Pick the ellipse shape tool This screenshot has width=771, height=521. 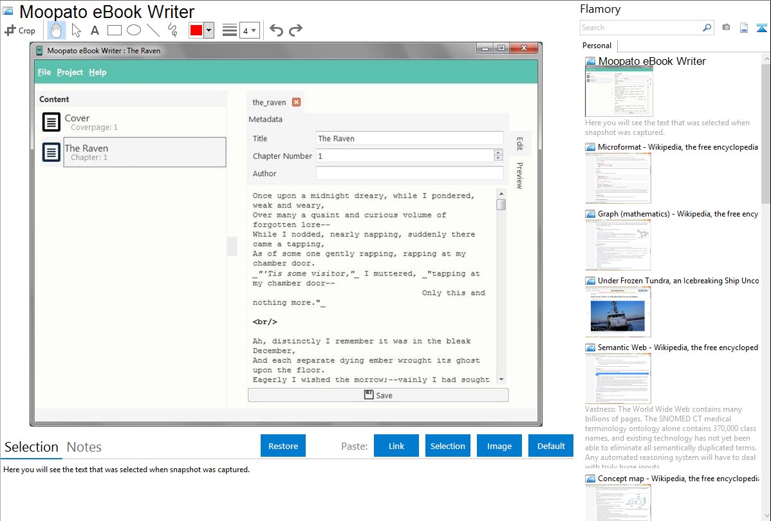(133, 30)
